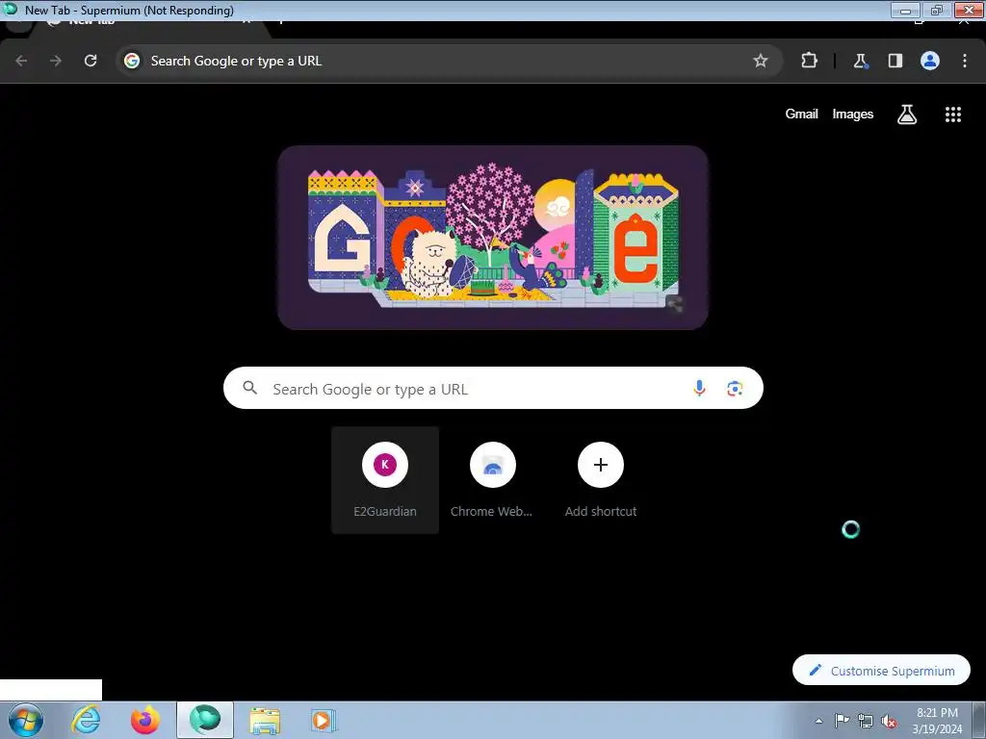Open network tray icon

point(866,721)
